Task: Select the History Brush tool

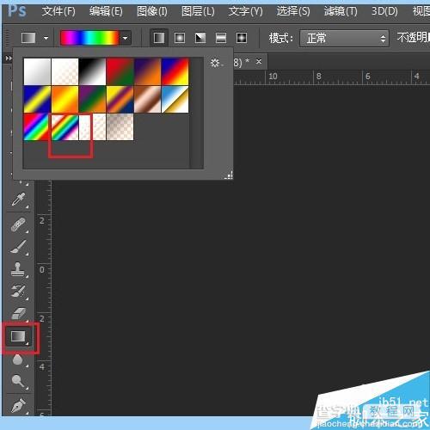Action: [x=19, y=292]
